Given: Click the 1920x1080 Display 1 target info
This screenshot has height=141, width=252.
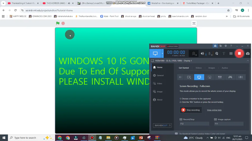Looking at the screenshot, I should (x=173, y=60).
